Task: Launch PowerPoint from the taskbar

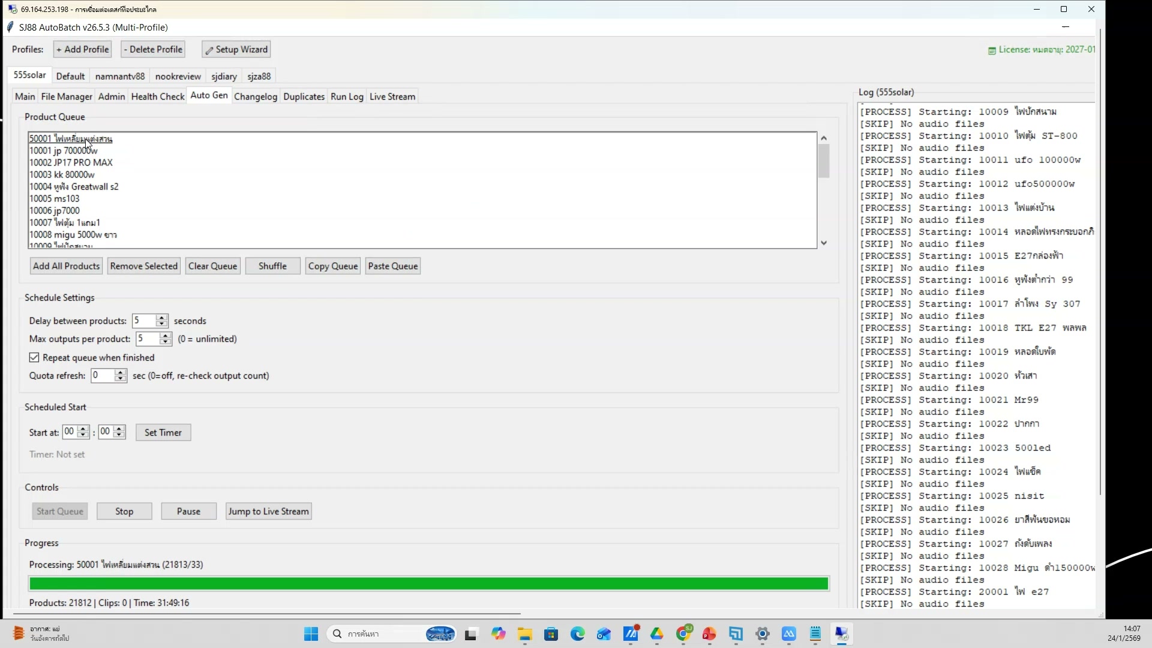Action: [x=709, y=634]
